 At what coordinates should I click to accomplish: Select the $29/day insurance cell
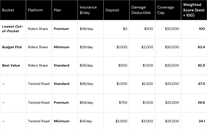coord(86,47)
